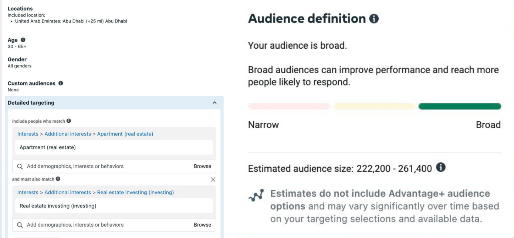This screenshot has height=238, width=514.
Task: Browse interests for the 'must also match' group
Action: [x=202, y=225]
